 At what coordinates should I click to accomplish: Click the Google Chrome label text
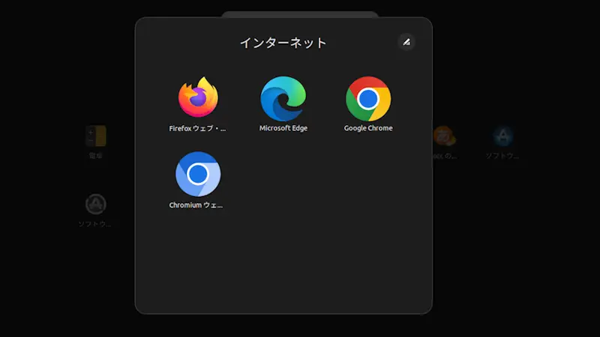pos(368,128)
